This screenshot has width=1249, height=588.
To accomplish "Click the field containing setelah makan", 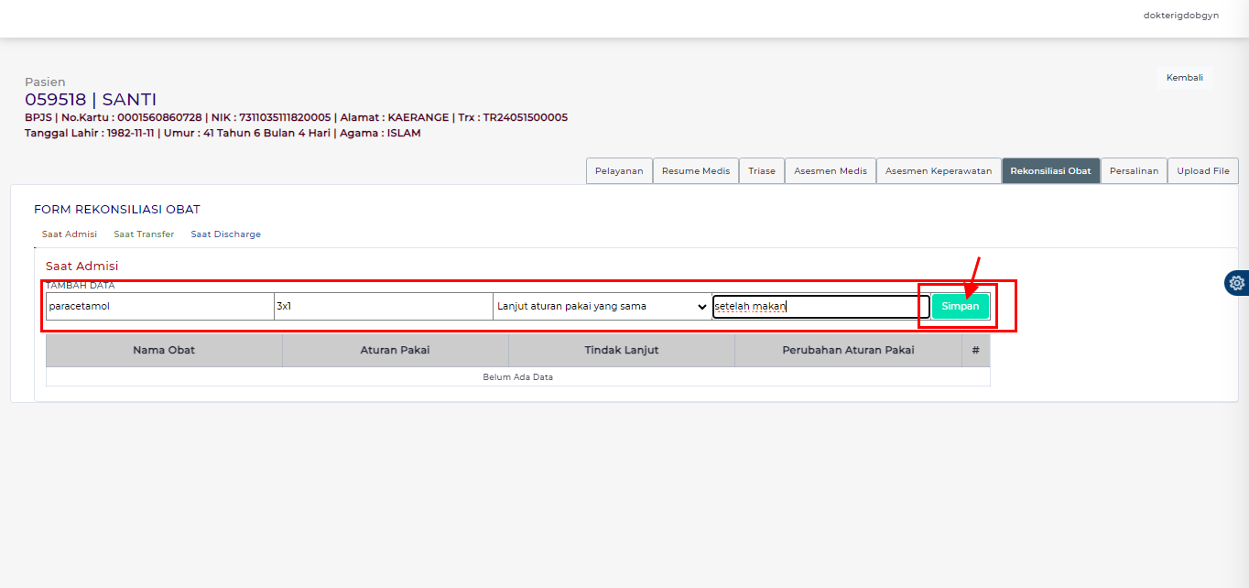I will coord(820,307).
